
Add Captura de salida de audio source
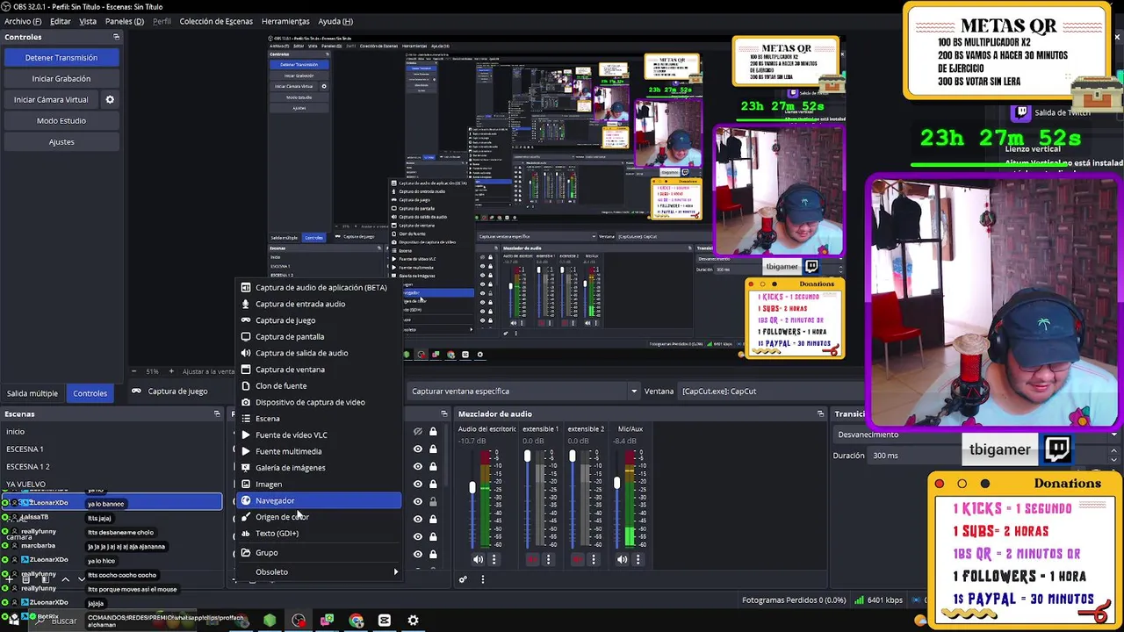[319, 353]
